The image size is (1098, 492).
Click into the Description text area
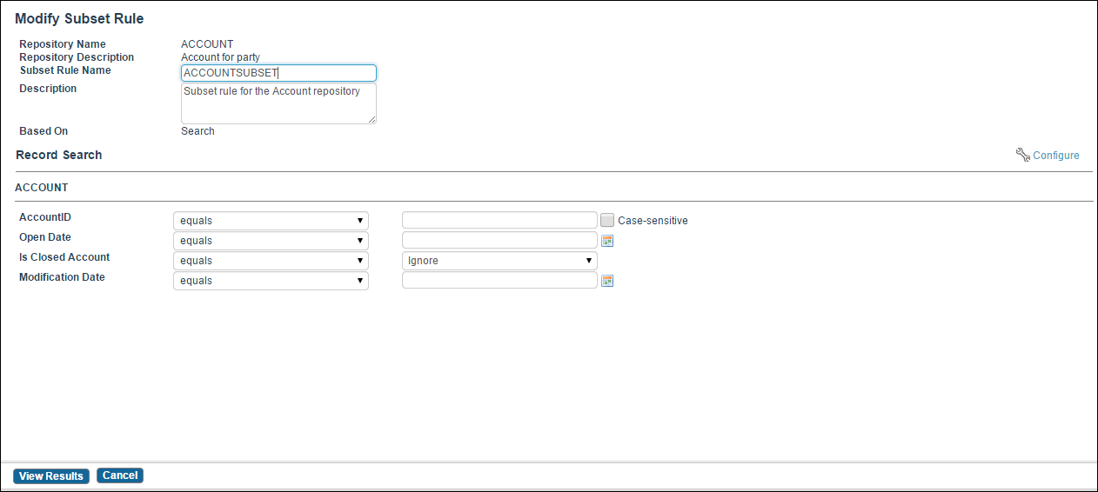coord(278,103)
